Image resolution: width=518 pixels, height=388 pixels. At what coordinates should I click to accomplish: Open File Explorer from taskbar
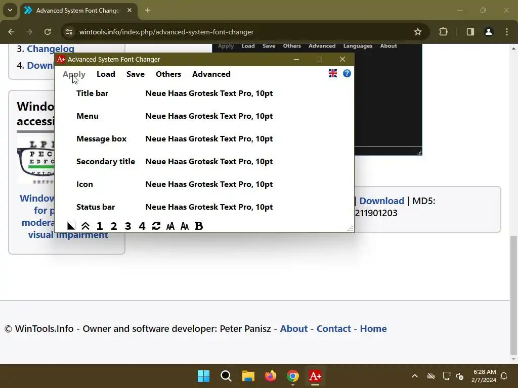(248, 376)
